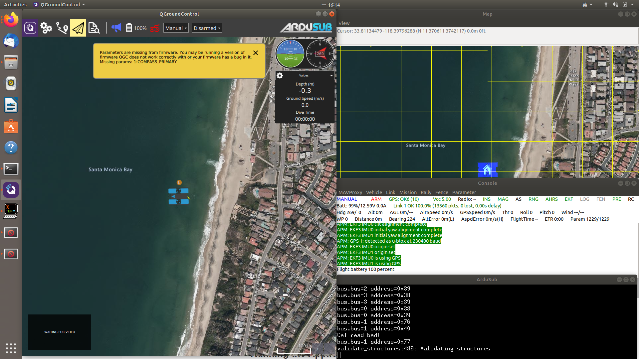Open the Disarmed arming state dropdown
The image size is (639, 359).
coord(207,28)
